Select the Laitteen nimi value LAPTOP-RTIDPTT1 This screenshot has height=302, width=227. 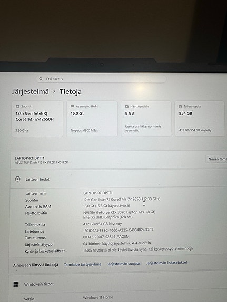coord(98,193)
